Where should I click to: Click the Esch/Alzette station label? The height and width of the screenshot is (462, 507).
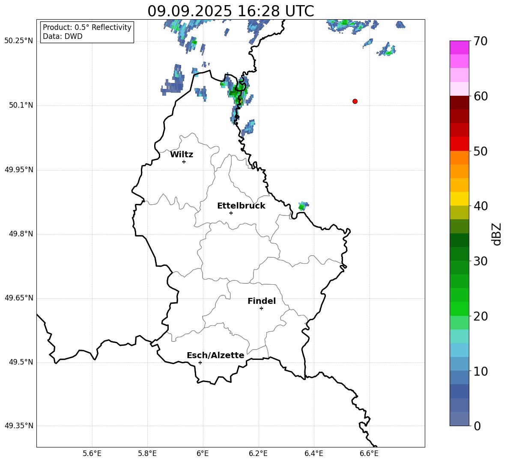(x=215, y=355)
